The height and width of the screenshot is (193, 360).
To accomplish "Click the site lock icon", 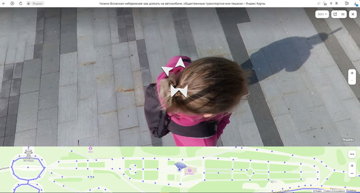I will 28,4.
